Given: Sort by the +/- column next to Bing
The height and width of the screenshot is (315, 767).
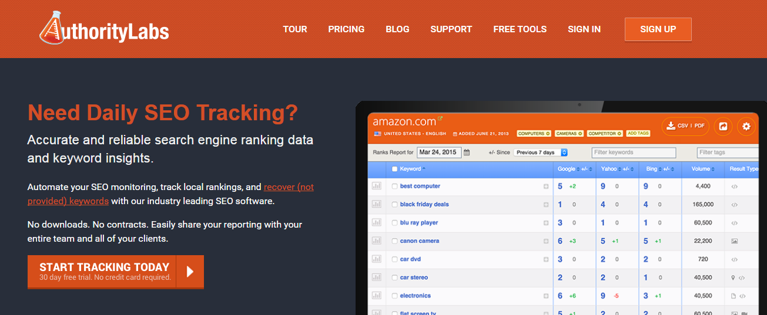Looking at the screenshot, I should pos(668,169).
